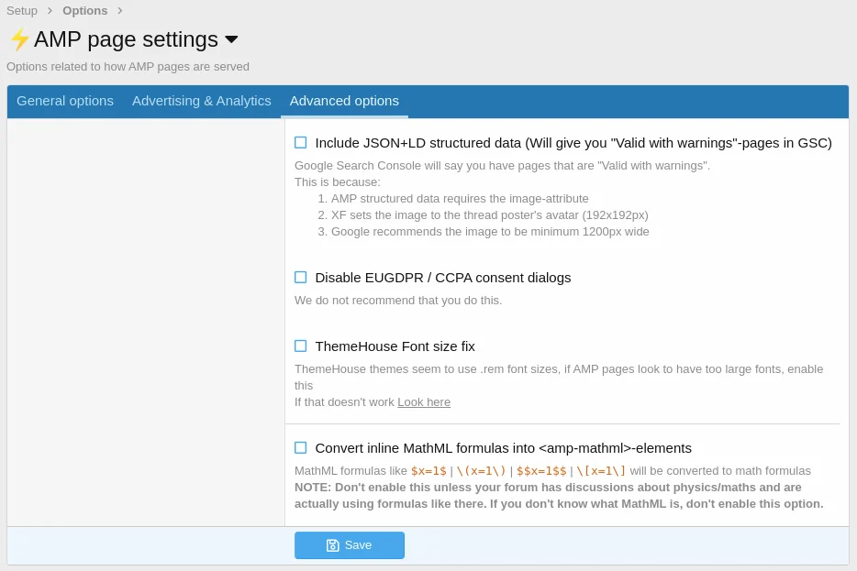Open the Options breadcrumb link

pos(84,11)
